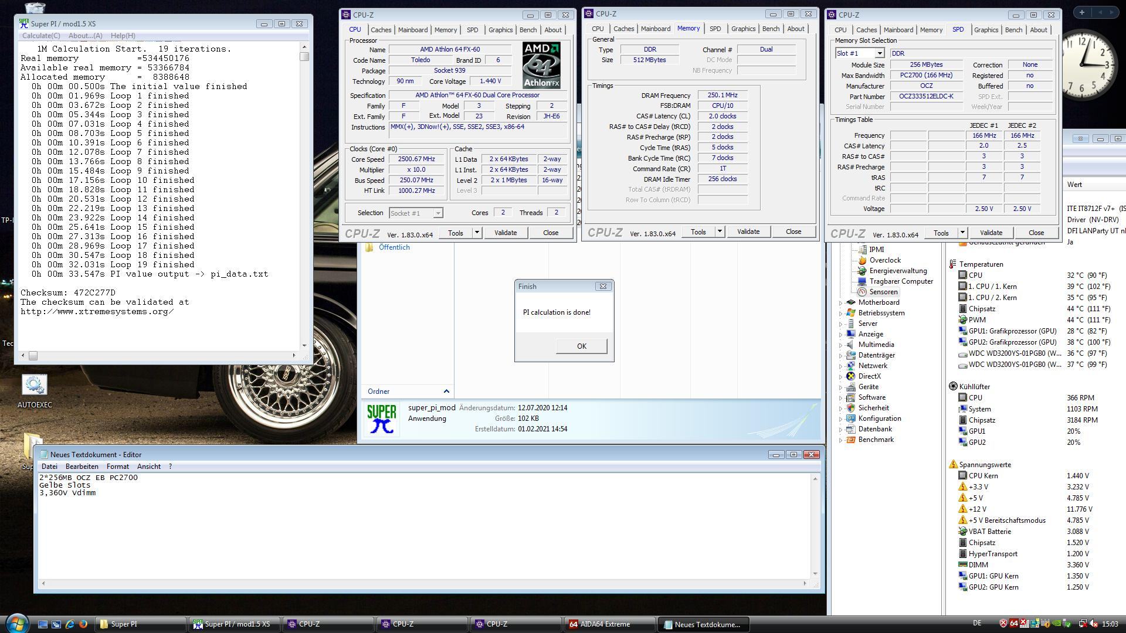Click inside the Editor text area
This screenshot has height=633, width=1126.
[x=425, y=526]
